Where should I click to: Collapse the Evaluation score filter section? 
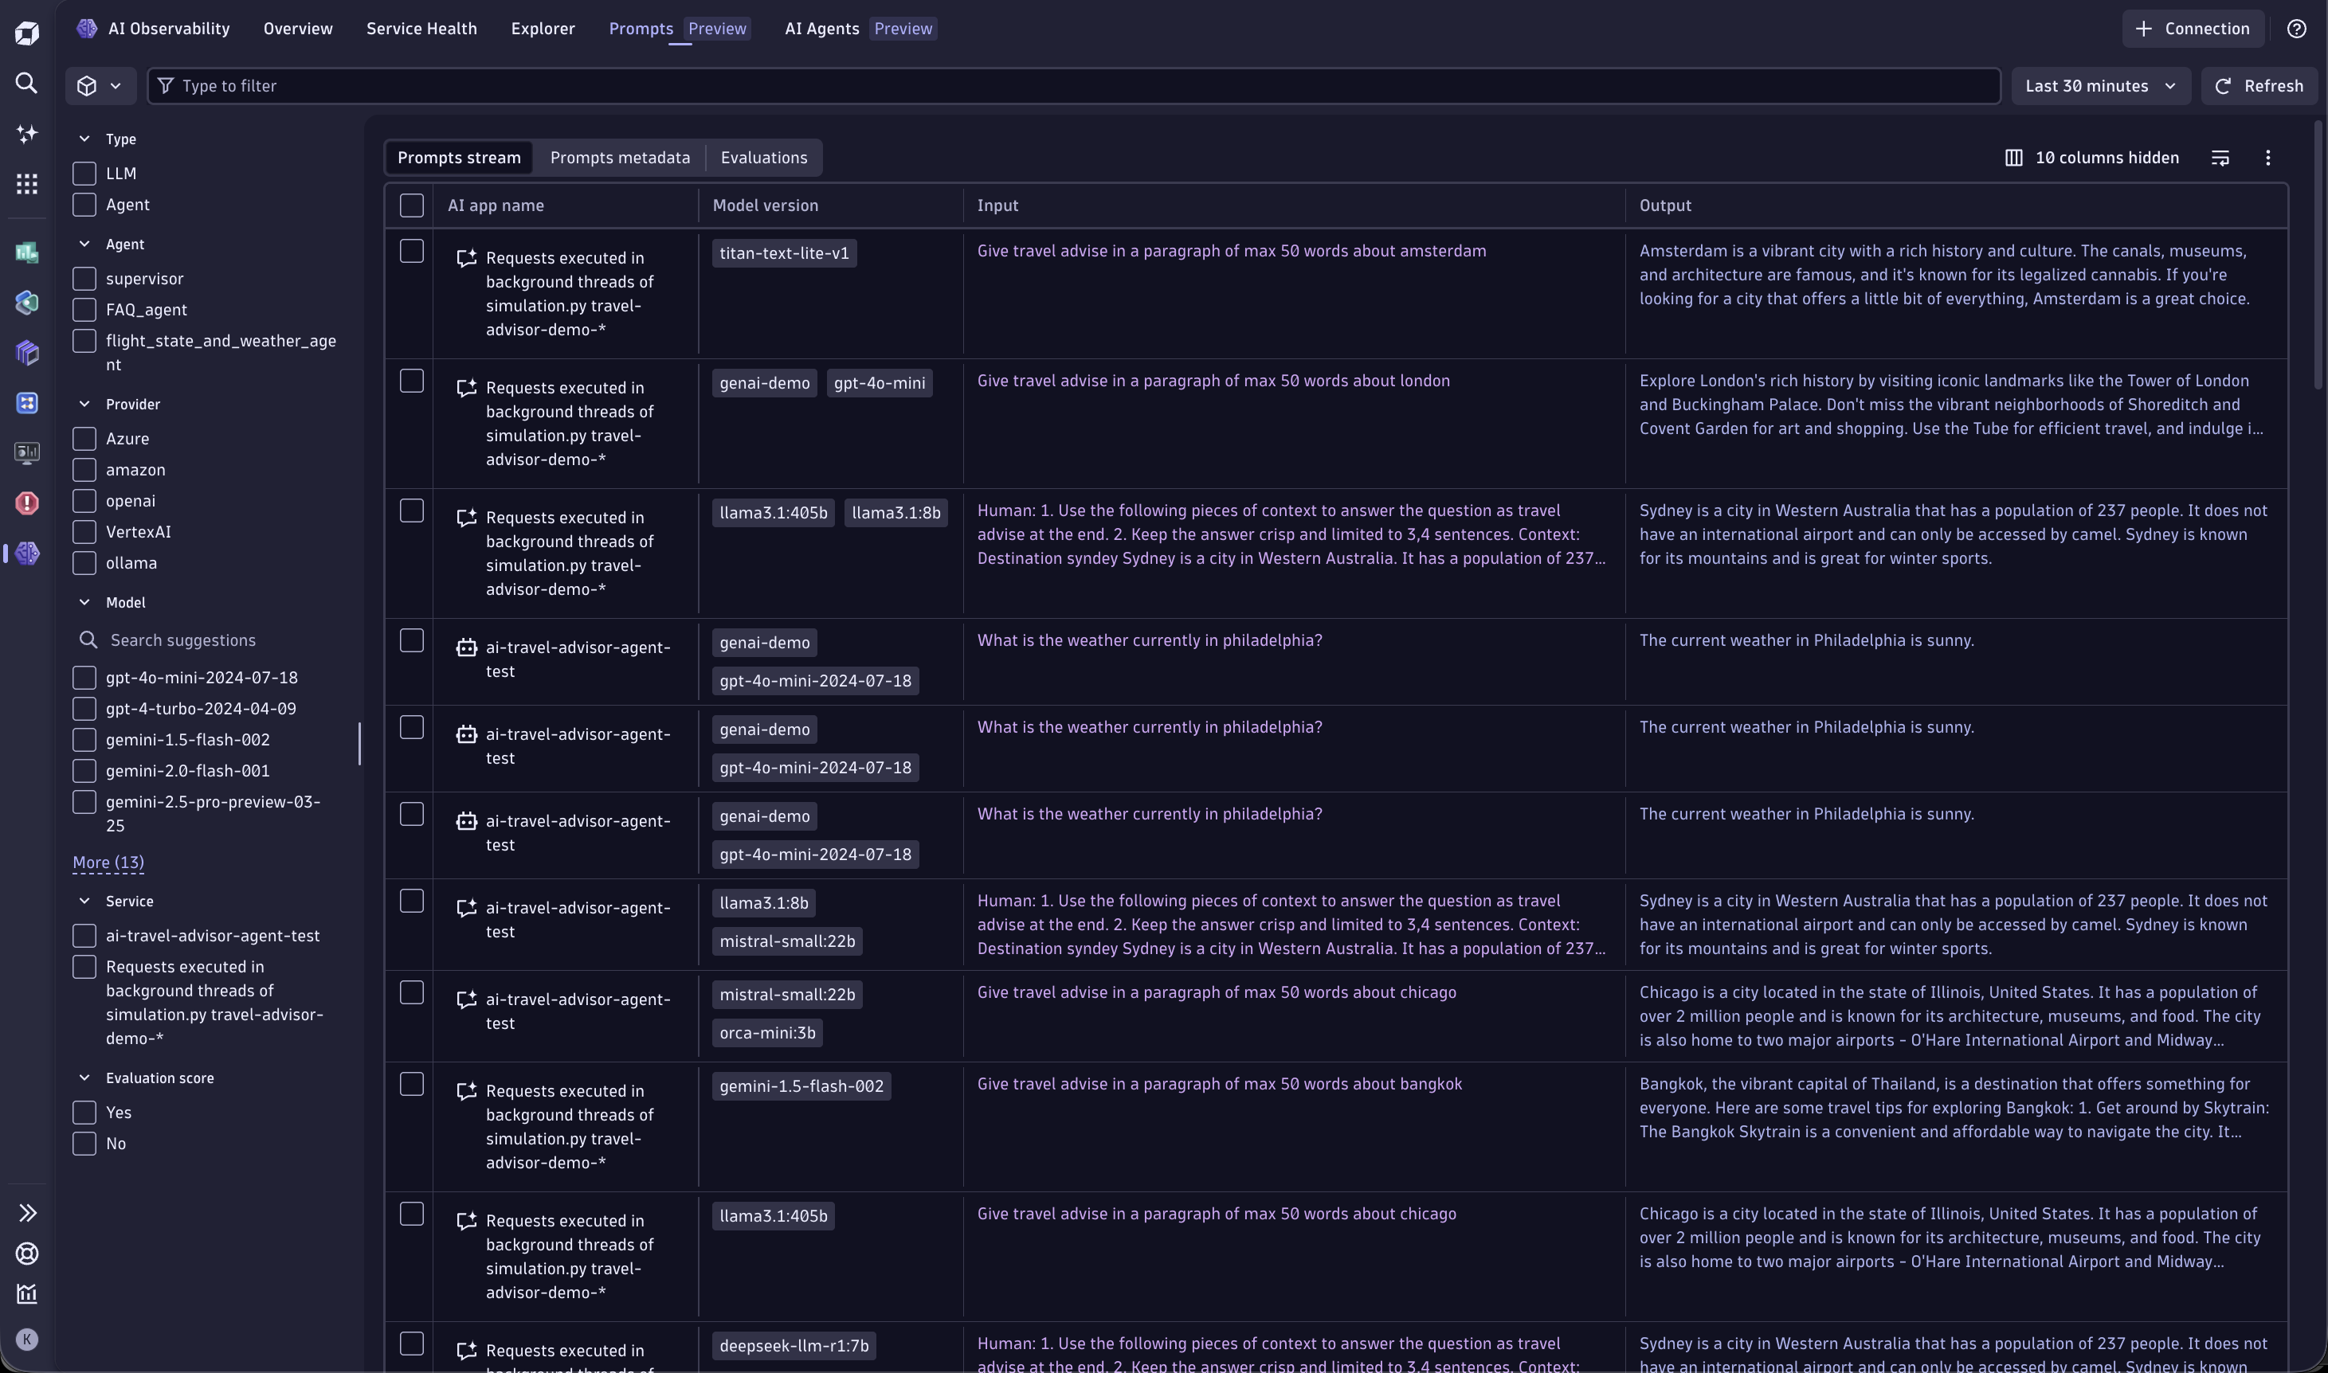[84, 1078]
